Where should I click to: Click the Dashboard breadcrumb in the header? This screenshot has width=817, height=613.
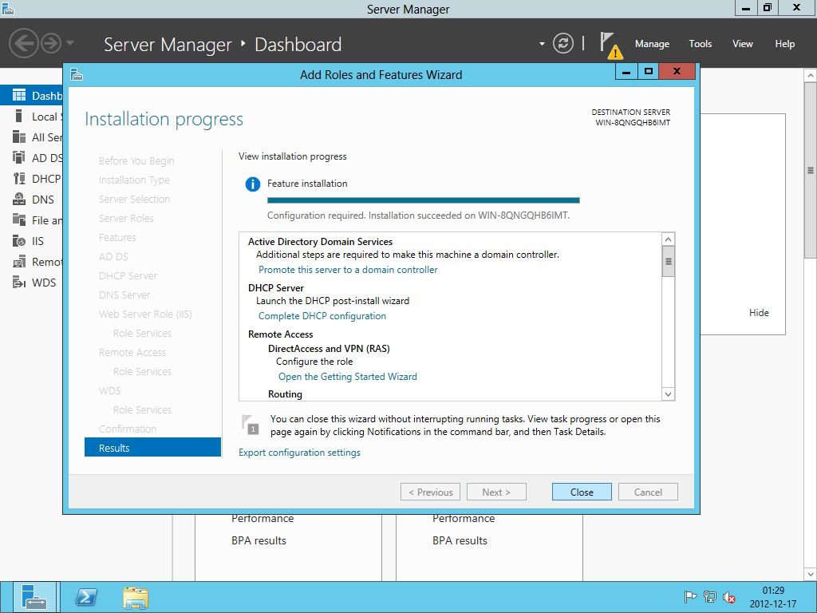point(298,45)
